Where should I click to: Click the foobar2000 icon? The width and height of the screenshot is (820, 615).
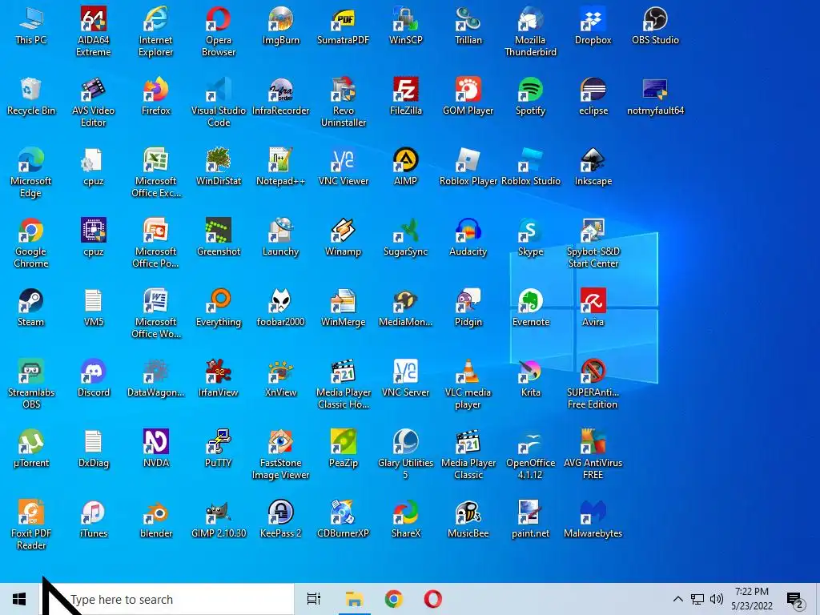pyautogui.click(x=281, y=308)
